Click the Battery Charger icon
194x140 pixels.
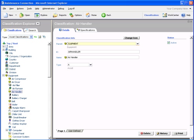pyautogui.click(x=10, y=98)
